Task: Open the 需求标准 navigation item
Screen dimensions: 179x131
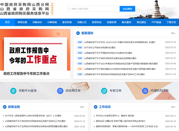Action: coord(67,22)
